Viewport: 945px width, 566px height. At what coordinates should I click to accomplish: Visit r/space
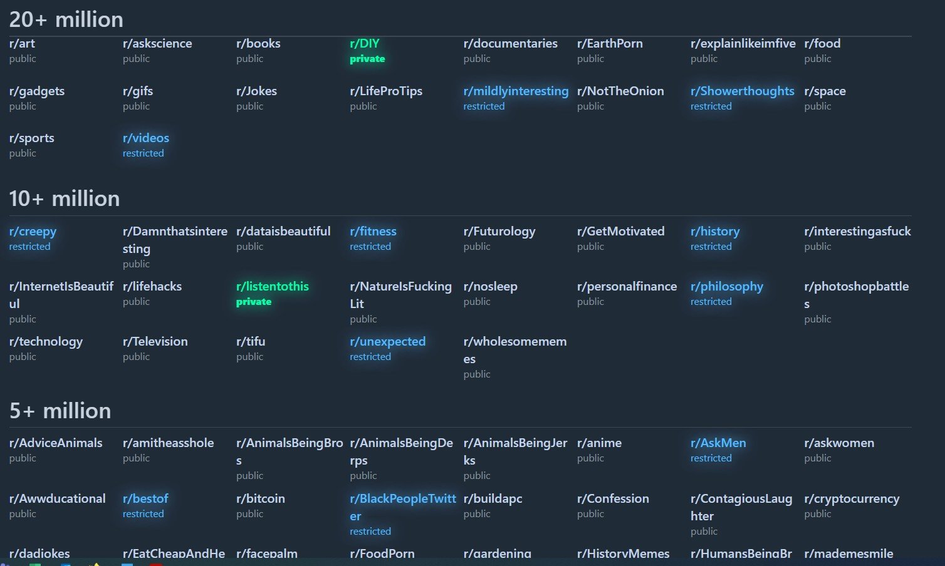825,91
